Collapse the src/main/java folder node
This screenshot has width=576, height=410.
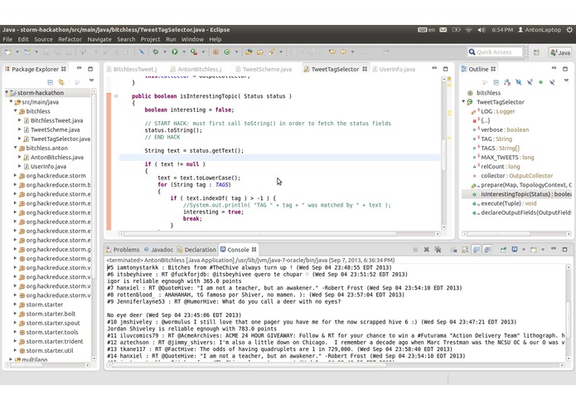click(11, 102)
